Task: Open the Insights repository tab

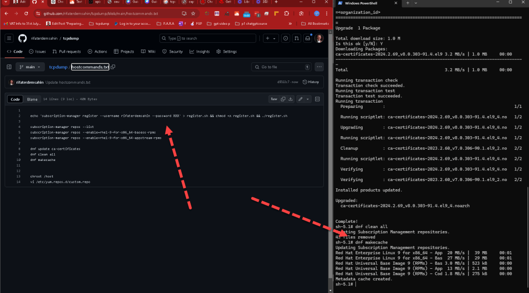Action: [200, 52]
